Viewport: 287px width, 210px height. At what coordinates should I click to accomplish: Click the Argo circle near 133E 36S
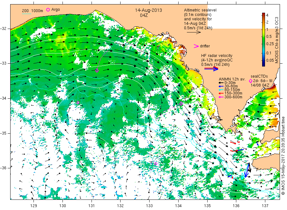156,164
